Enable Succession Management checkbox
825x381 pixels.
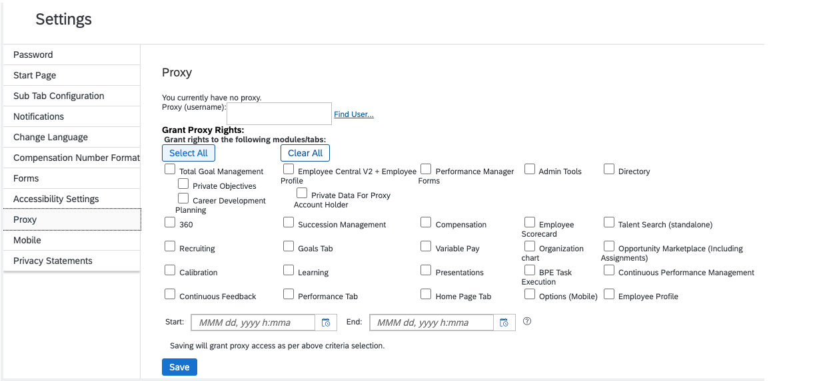[289, 223]
